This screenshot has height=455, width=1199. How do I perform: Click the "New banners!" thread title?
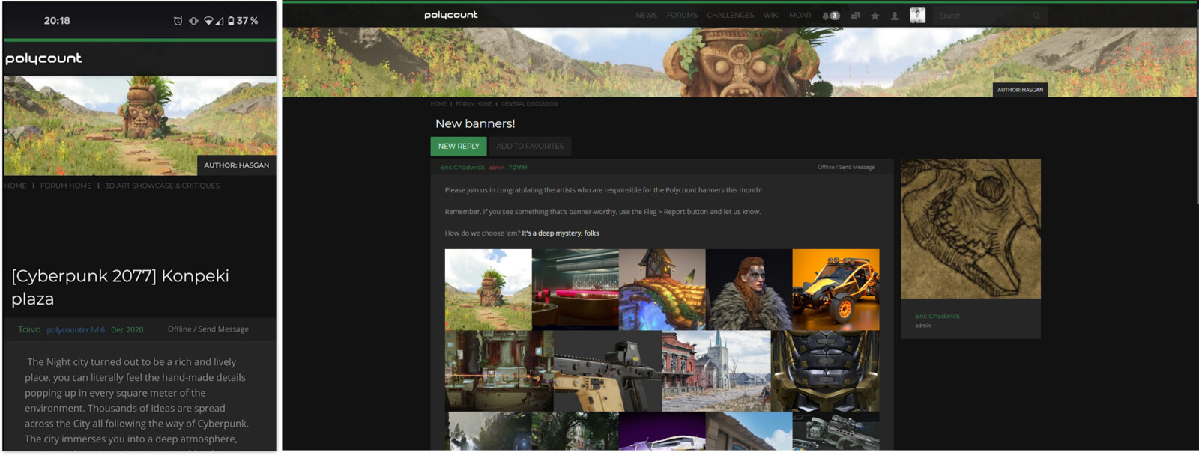click(x=475, y=123)
